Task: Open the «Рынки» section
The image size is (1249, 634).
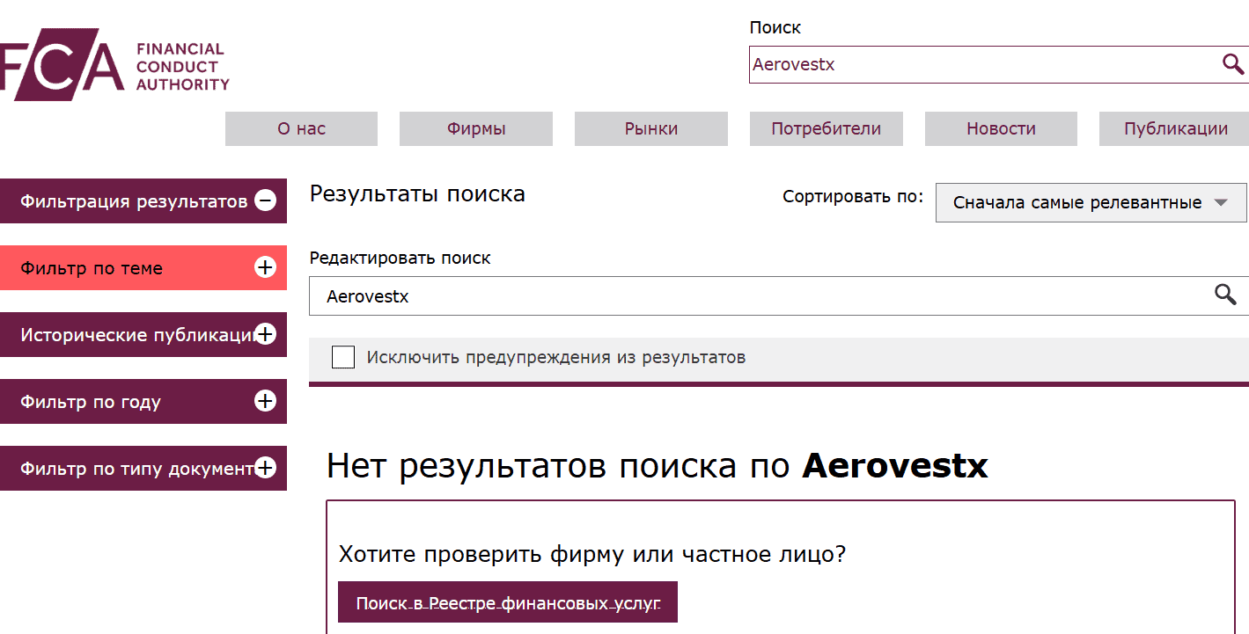Action: [650, 128]
